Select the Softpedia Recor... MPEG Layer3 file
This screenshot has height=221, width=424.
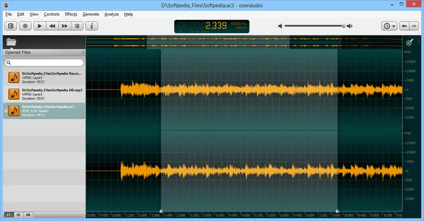tap(44, 78)
